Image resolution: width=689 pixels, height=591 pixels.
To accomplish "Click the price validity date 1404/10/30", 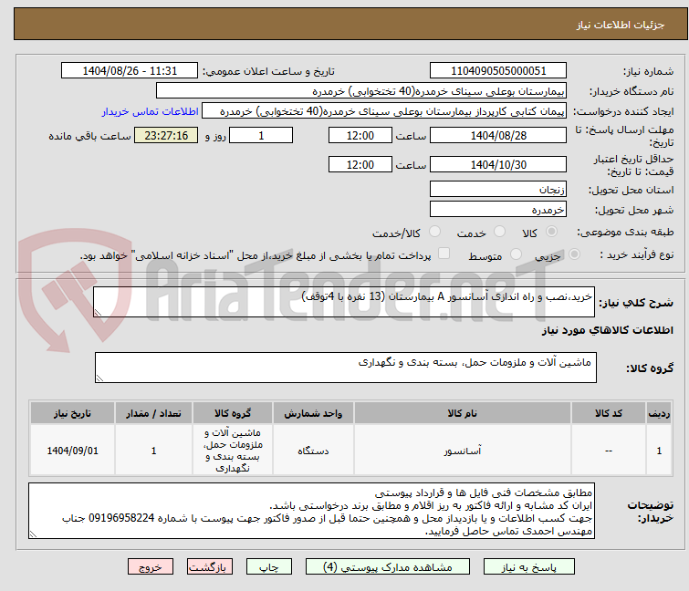I will (x=498, y=165).
